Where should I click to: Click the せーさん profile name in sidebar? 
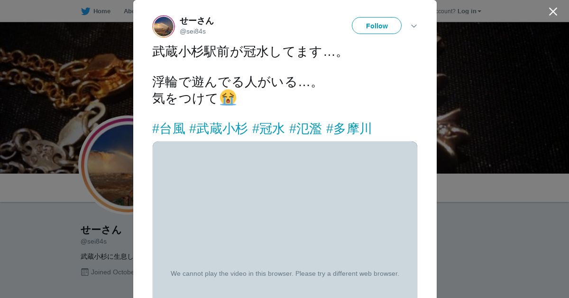pyautogui.click(x=101, y=230)
